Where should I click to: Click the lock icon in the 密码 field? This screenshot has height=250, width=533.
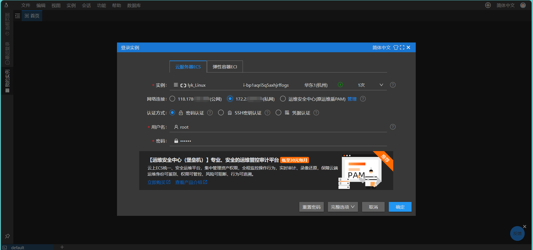click(176, 141)
